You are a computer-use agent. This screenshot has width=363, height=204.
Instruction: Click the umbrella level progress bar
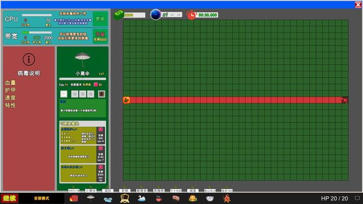tap(83, 79)
